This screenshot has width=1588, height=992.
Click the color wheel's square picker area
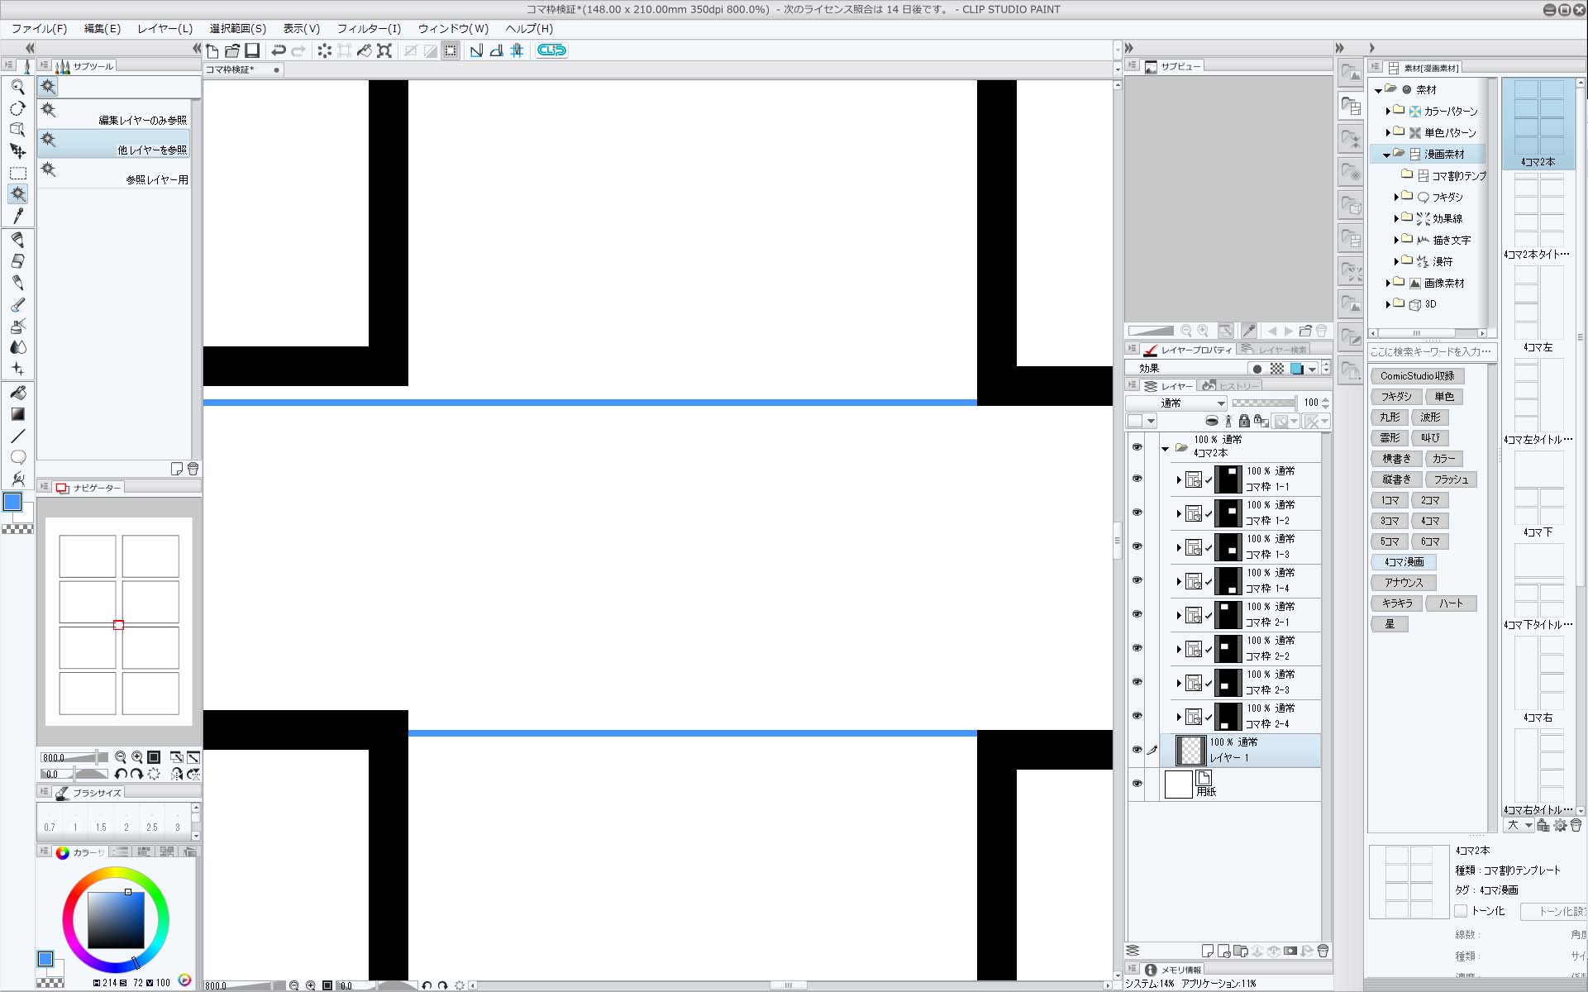pos(116,919)
